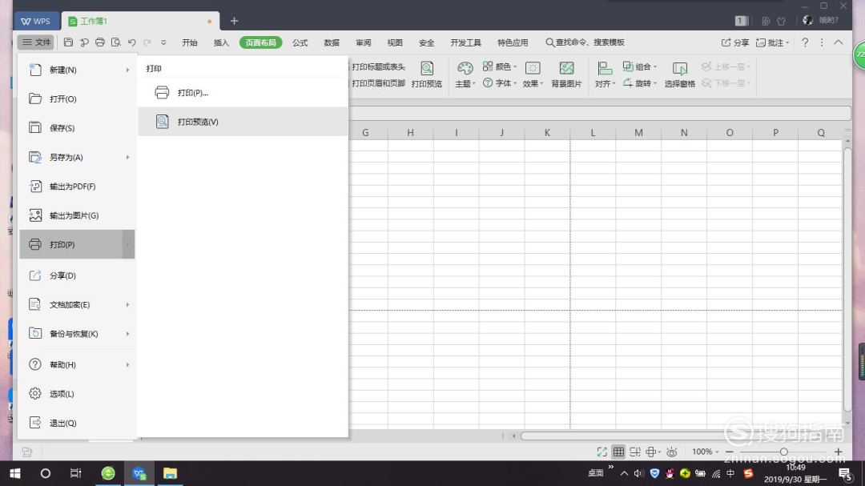The height and width of the screenshot is (486, 865).
Task: Click the volume icon in system tray
Action: tap(639, 473)
